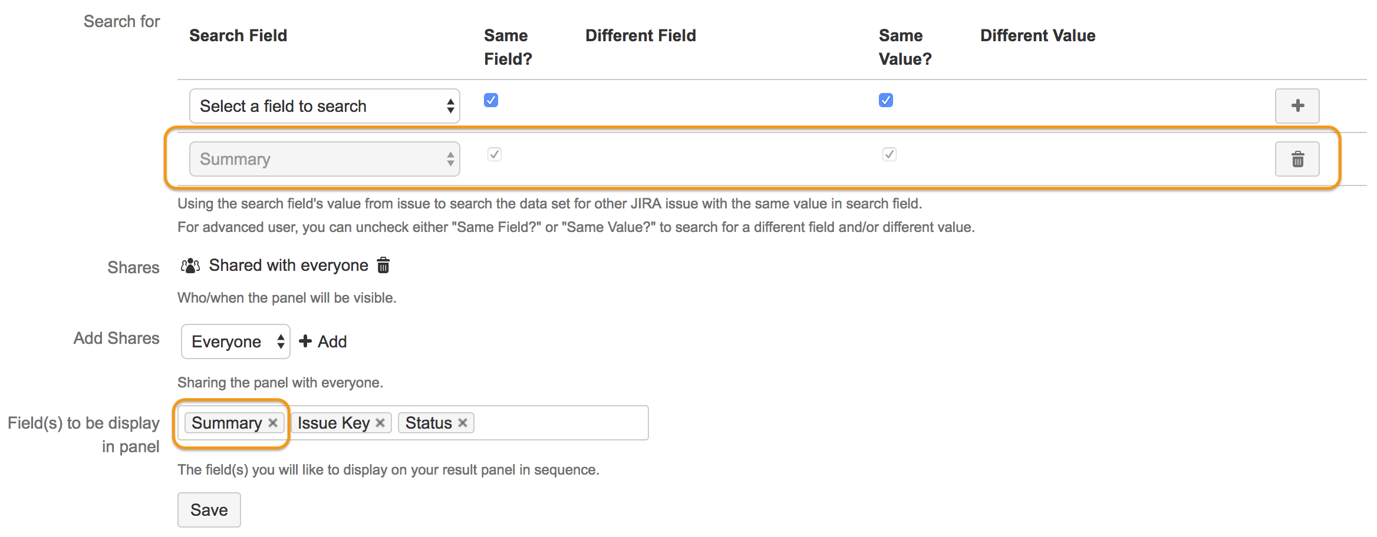The image size is (1377, 537).
Task: Open the Everyone shares dropdown
Action: click(235, 341)
